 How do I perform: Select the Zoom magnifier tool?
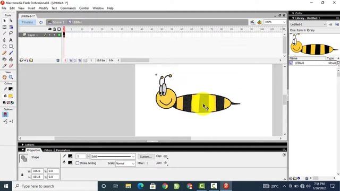coord(11,77)
